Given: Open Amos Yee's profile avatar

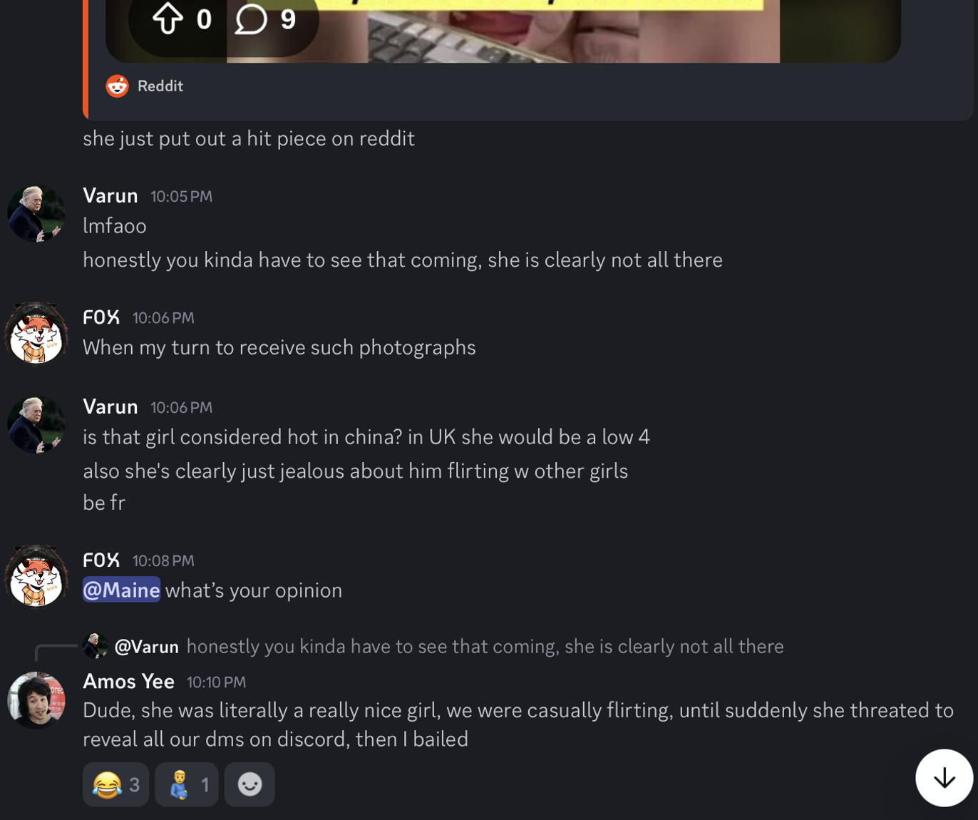Looking at the screenshot, I should [36, 700].
